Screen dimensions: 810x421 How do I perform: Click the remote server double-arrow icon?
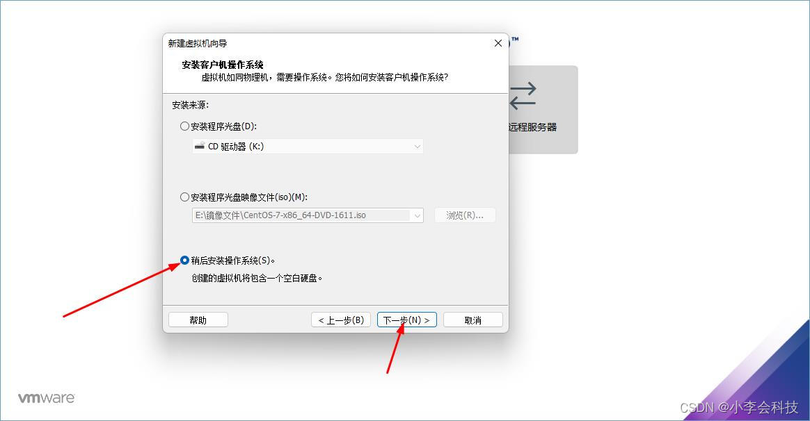point(523,96)
